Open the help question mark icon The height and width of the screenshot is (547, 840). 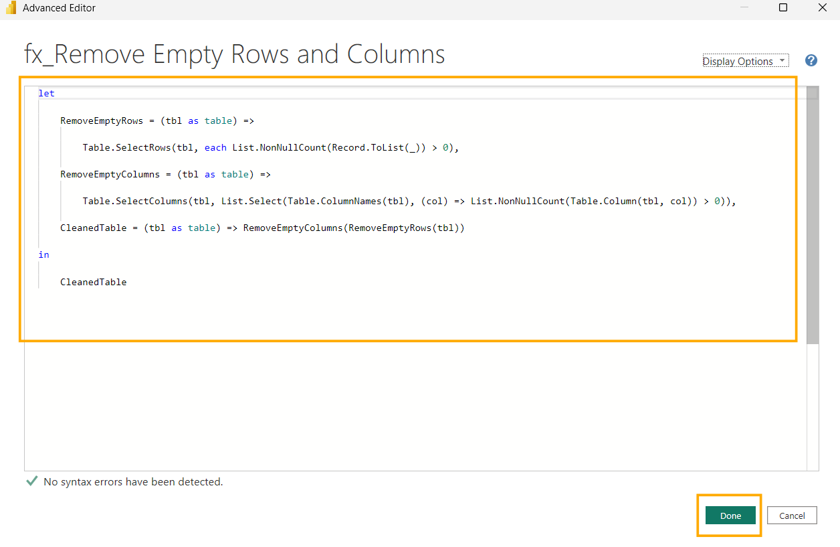811,60
